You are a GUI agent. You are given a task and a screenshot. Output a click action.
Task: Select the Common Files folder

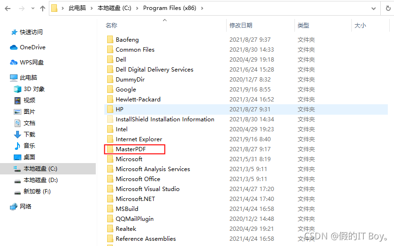pos(135,50)
